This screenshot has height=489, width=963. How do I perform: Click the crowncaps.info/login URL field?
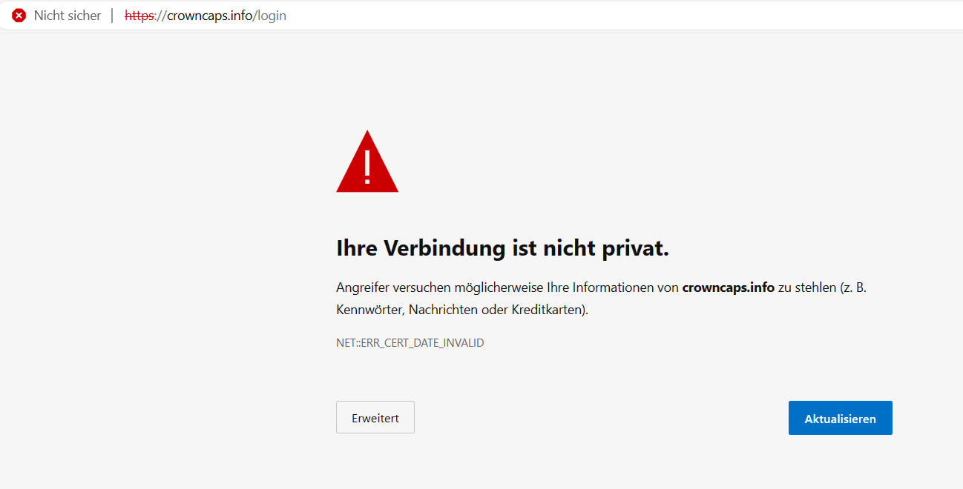tap(206, 16)
